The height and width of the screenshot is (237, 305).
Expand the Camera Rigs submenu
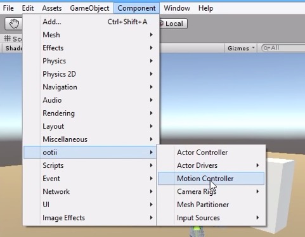[211, 191]
